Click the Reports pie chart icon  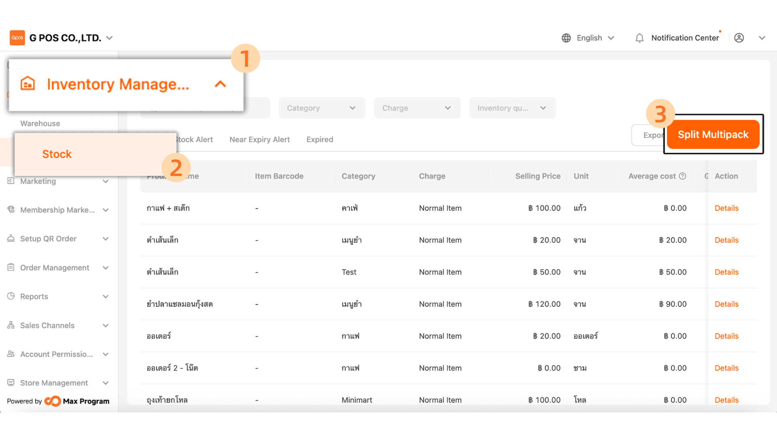(x=11, y=296)
